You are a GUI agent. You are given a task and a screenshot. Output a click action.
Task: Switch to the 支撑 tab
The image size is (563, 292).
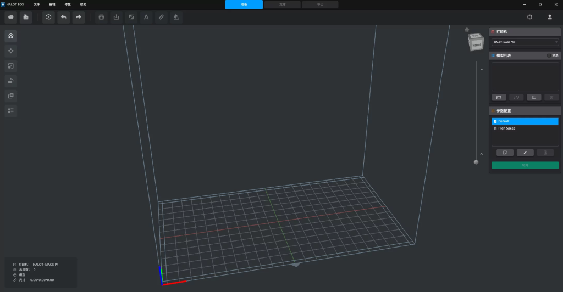pos(282,4)
